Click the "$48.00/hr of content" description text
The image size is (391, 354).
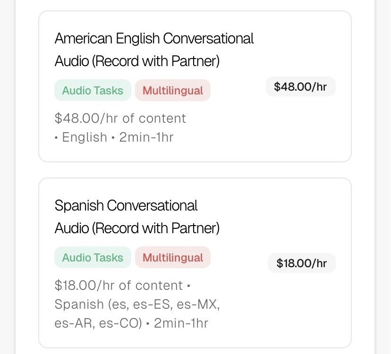[120, 118]
